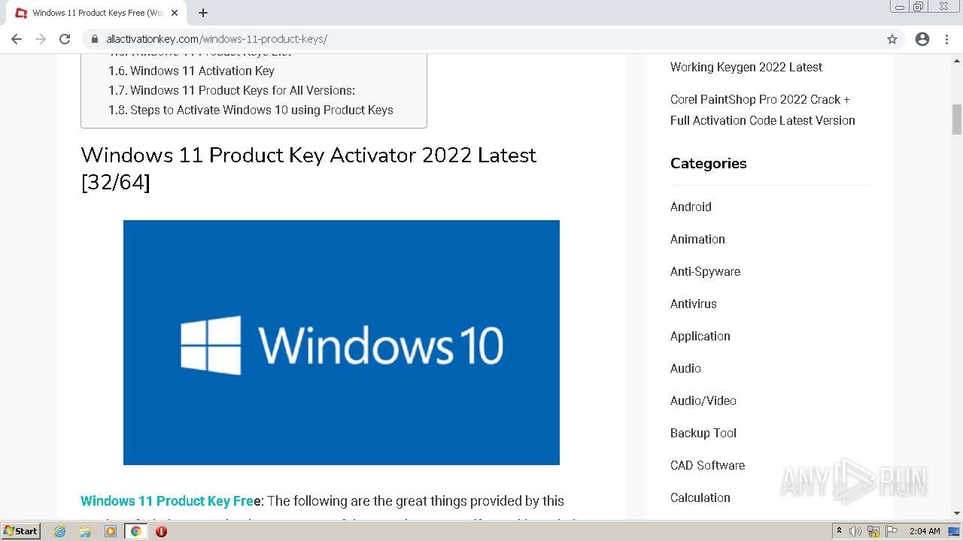Open the Windows Start button

[21, 531]
